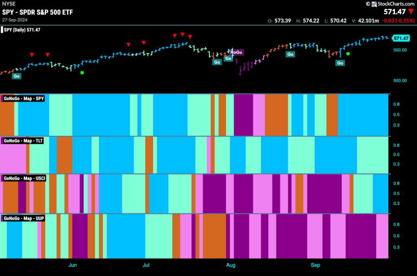417x276 pixels.
Task: Click the red down arrow beside price 571.47
Action: (x=411, y=11)
